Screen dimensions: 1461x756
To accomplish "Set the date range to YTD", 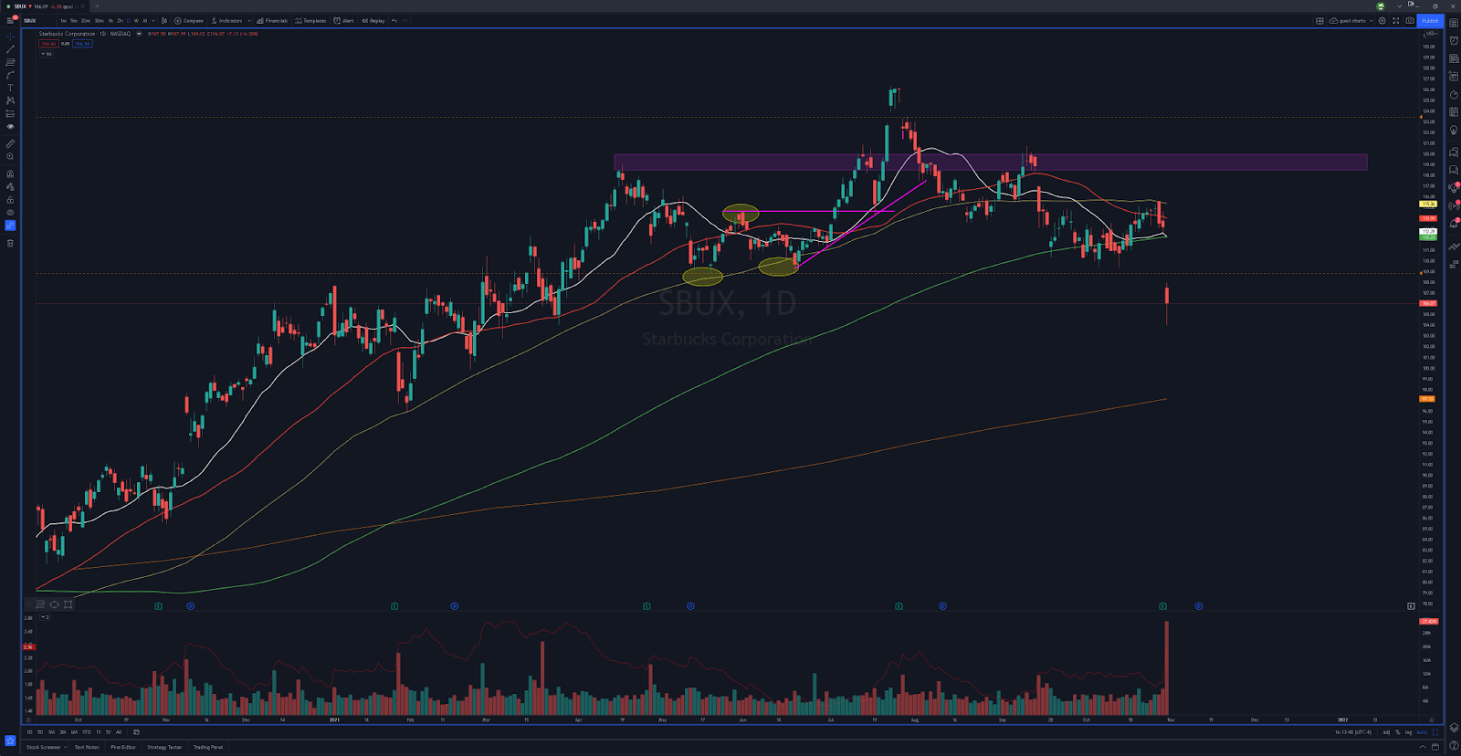I will [x=86, y=732].
